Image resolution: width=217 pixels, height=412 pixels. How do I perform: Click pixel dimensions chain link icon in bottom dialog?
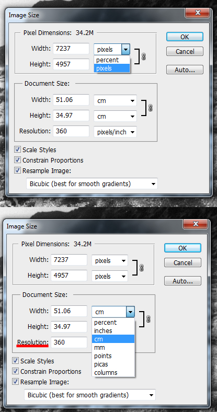click(141, 268)
